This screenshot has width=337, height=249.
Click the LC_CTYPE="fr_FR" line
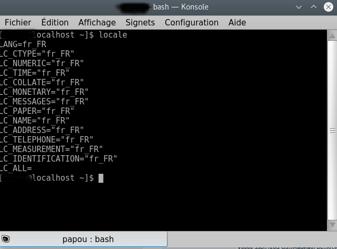point(37,54)
